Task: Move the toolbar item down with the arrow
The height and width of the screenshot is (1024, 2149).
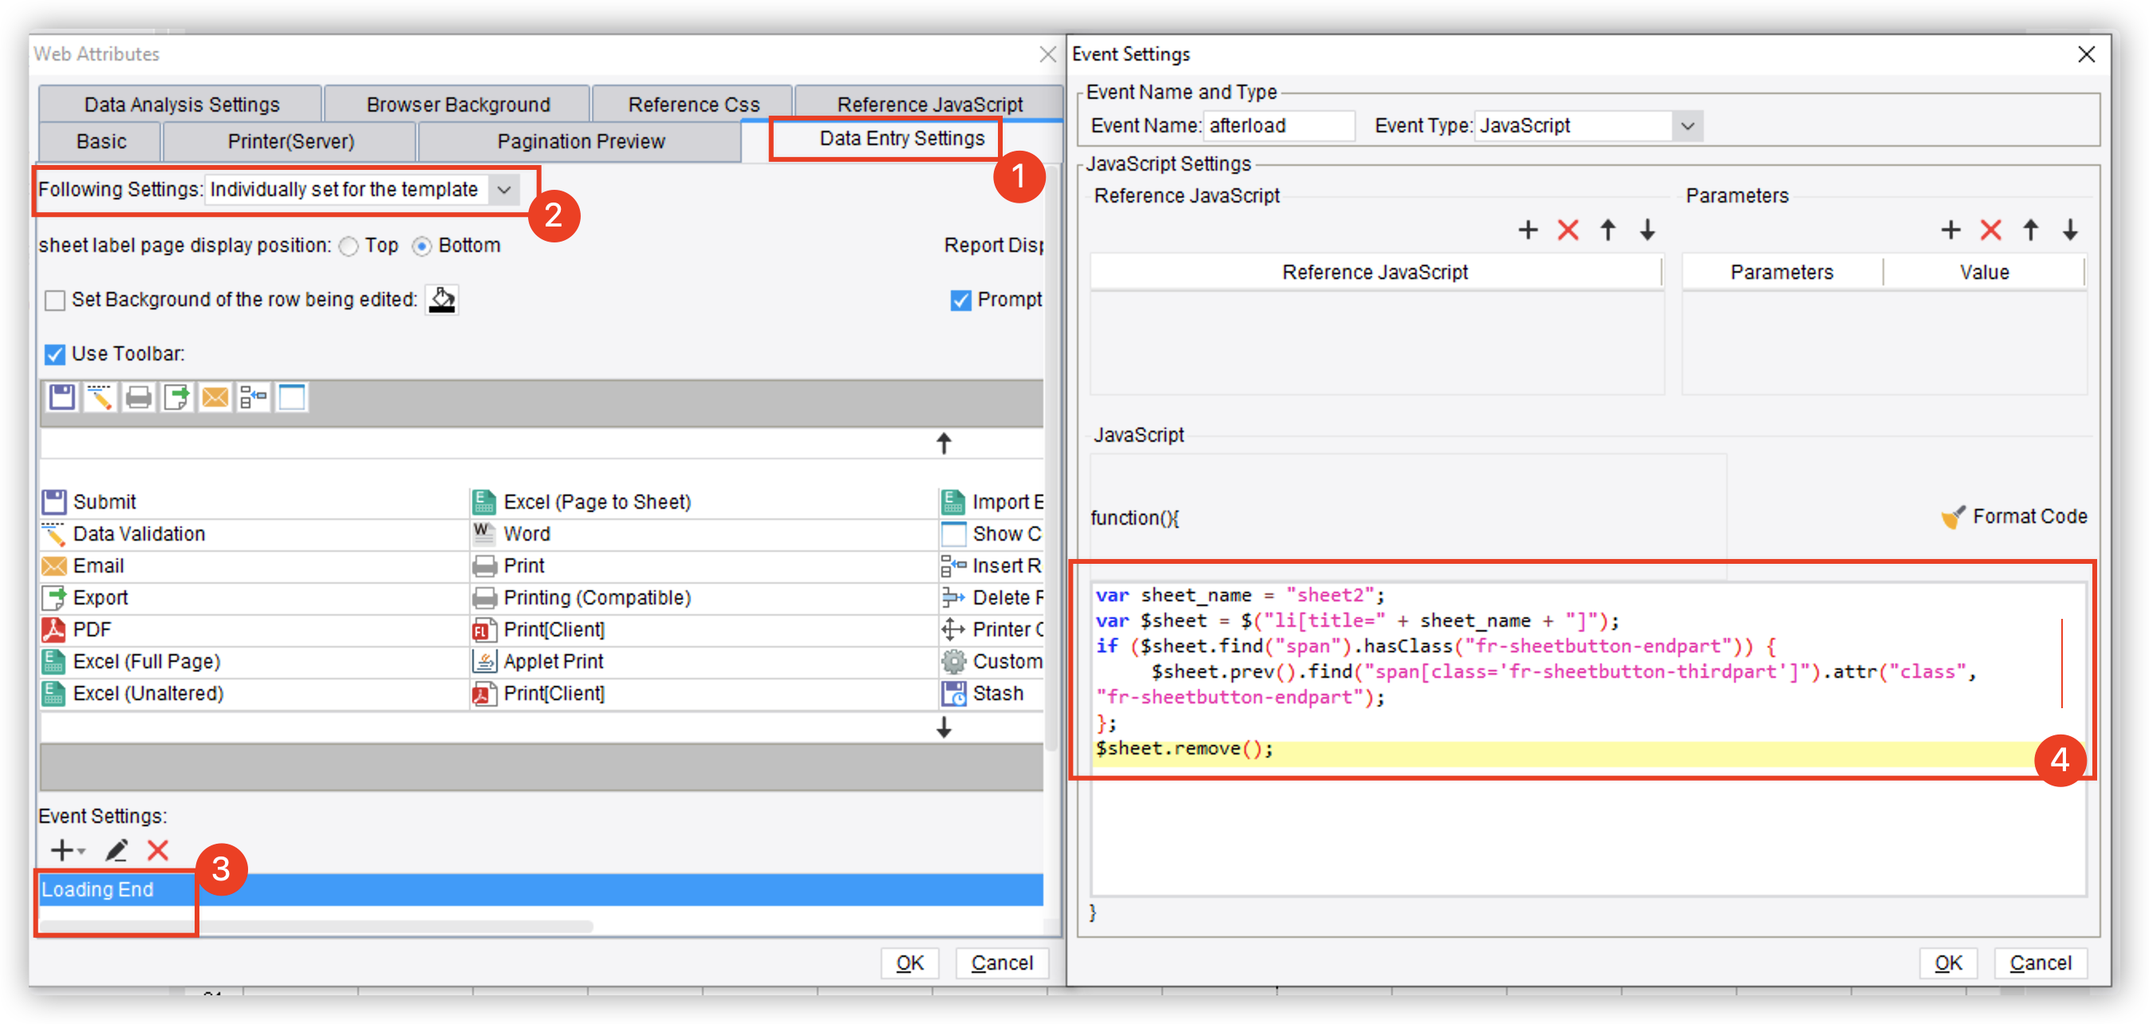Action: pos(944,727)
